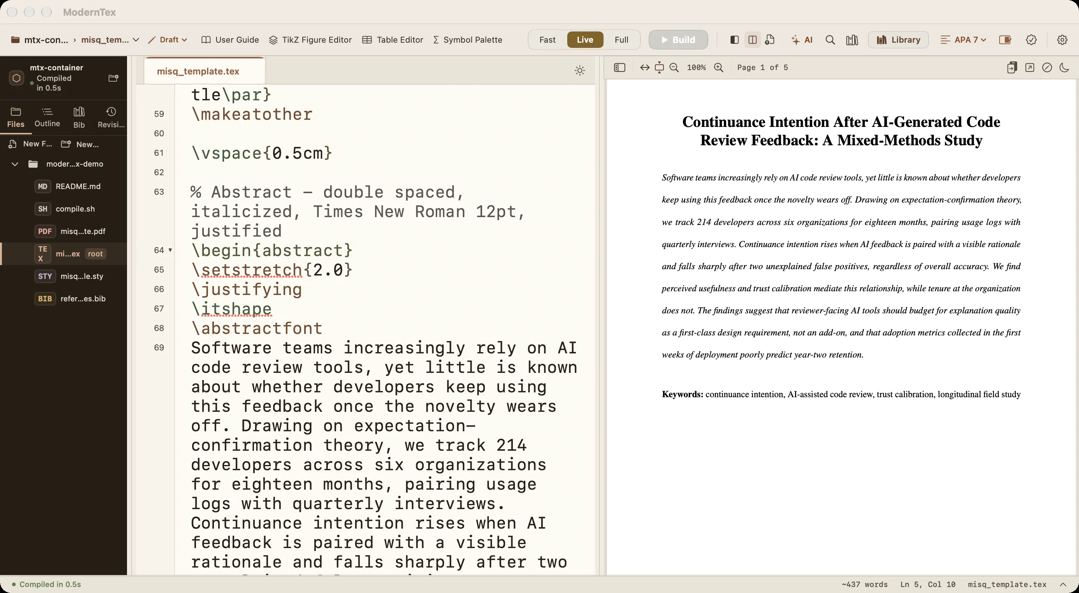This screenshot has height=593, width=1079.
Task: Expand misq_tem... breadcrumb dropdown
Action: point(110,40)
